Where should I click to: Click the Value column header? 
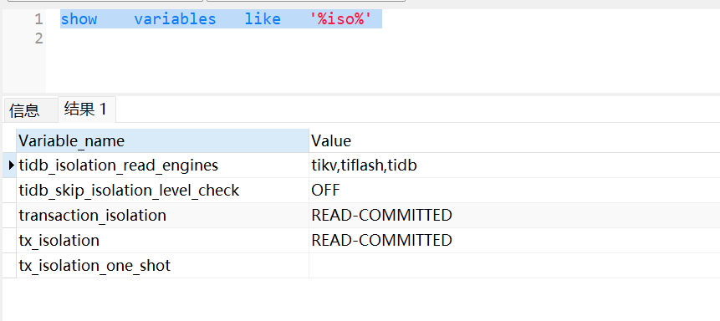(x=514, y=140)
